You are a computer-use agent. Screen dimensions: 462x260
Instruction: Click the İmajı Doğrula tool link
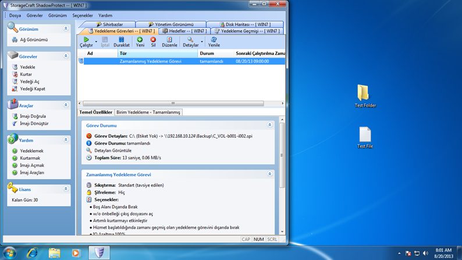pos(33,117)
